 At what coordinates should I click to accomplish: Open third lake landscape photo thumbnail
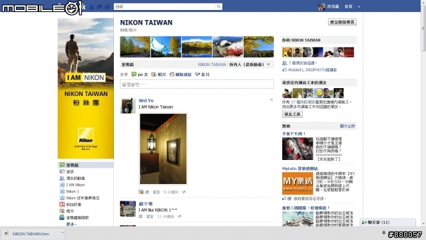click(x=197, y=47)
